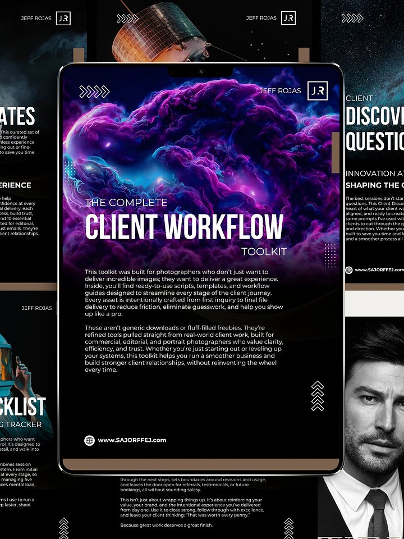Click the right-pointing chevrons on the tablet cover
Viewport: 404px width, 539px height.
pos(94,92)
